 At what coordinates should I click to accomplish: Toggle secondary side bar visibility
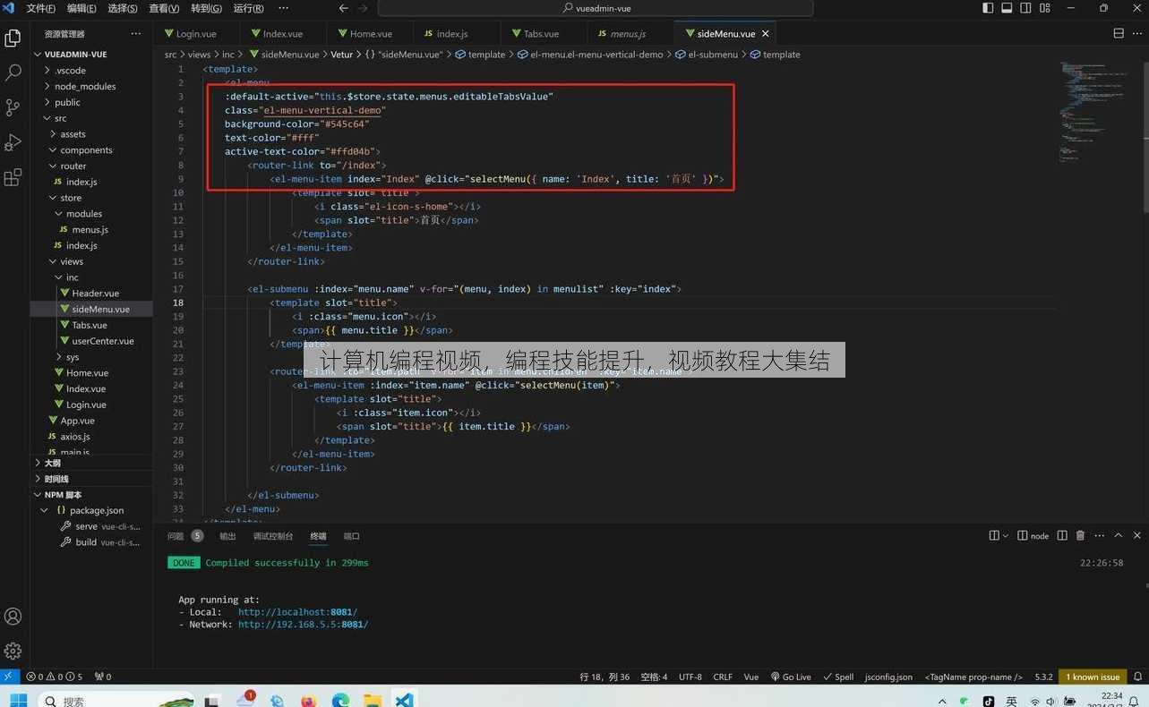(1025, 8)
